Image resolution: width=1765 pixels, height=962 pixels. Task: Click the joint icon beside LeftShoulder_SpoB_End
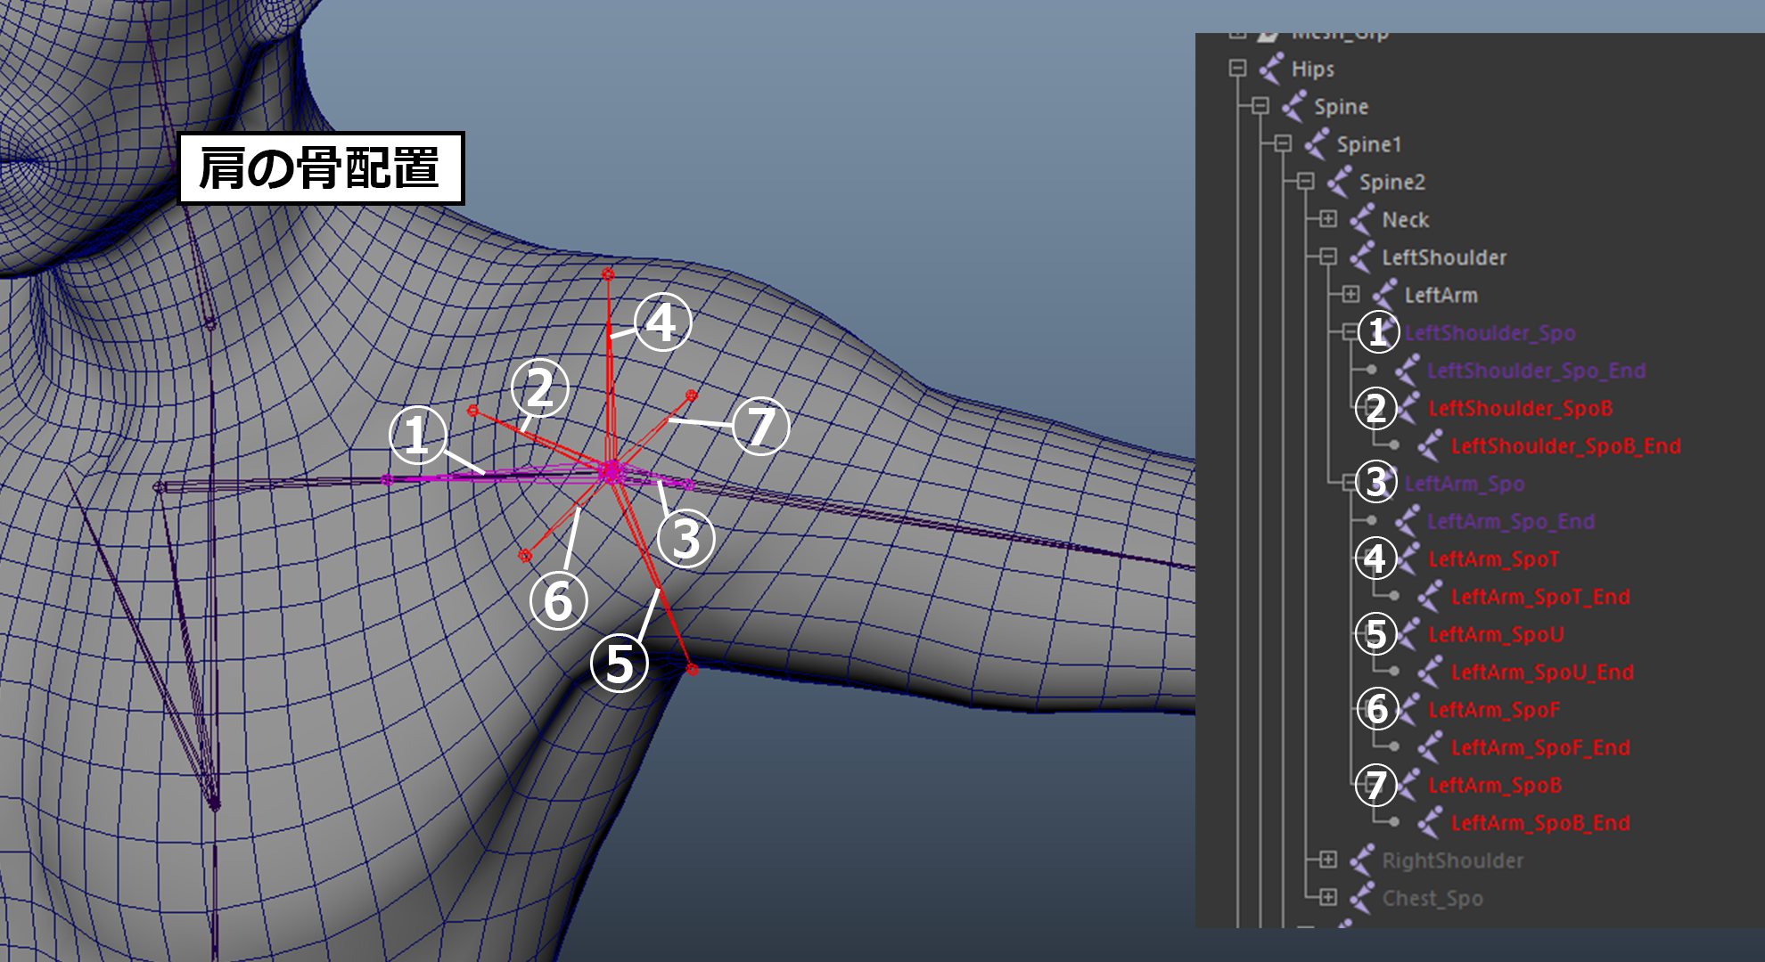[1430, 445]
